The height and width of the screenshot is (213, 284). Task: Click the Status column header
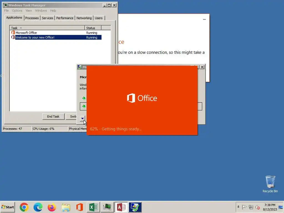point(93,28)
